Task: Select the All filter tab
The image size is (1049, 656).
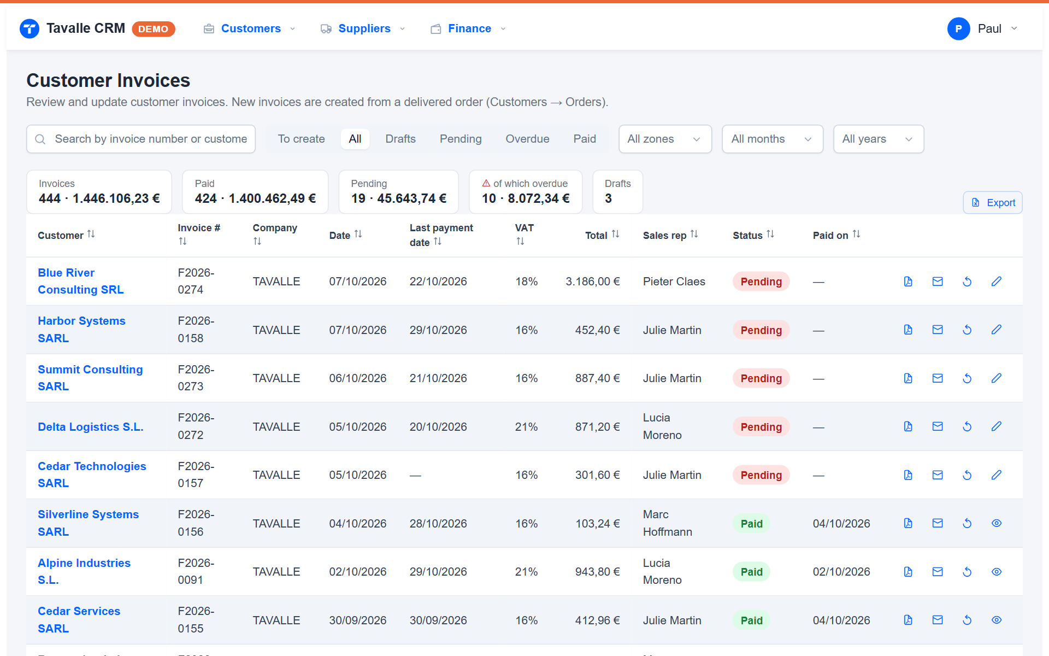Action: point(355,139)
